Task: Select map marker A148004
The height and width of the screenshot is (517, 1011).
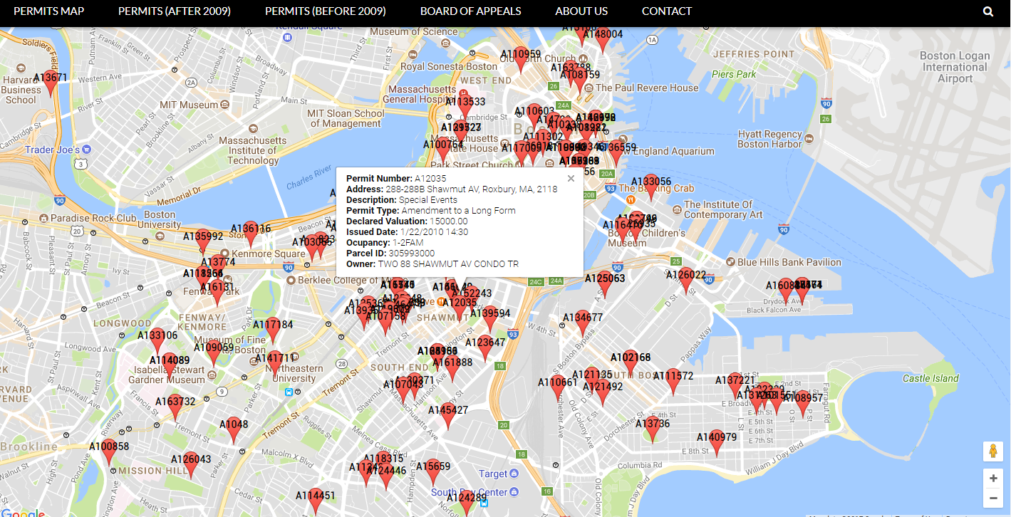Action: point(603,40)
